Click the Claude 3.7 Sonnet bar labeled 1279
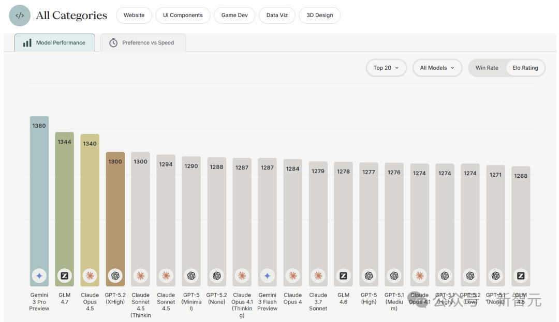Viewport: 559px width, 322px height. coord(318,224)
